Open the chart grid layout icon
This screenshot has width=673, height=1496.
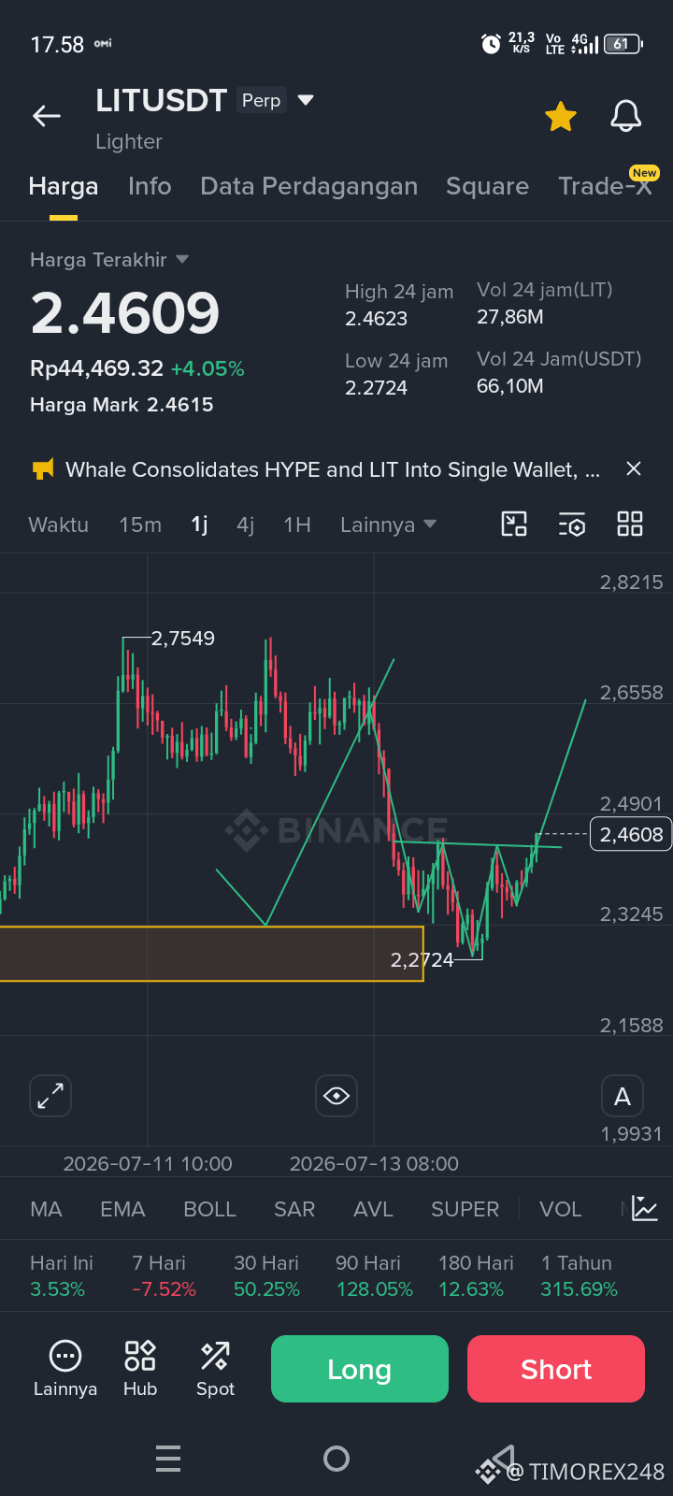point(630,524)
